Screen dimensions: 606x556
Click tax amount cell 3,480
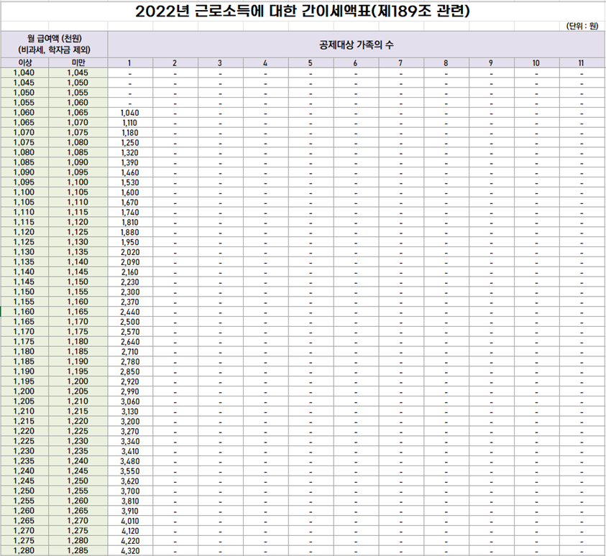[x=130, y=461]
